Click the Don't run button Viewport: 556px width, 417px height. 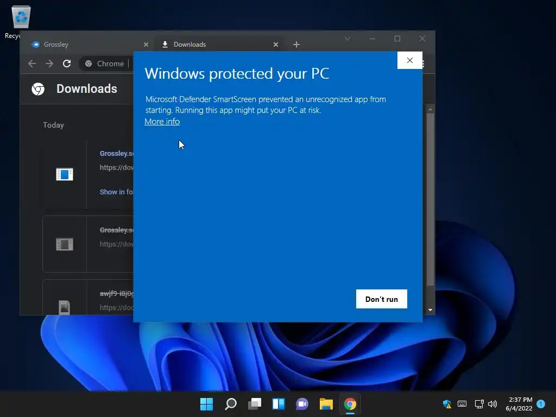click(382, 299)
